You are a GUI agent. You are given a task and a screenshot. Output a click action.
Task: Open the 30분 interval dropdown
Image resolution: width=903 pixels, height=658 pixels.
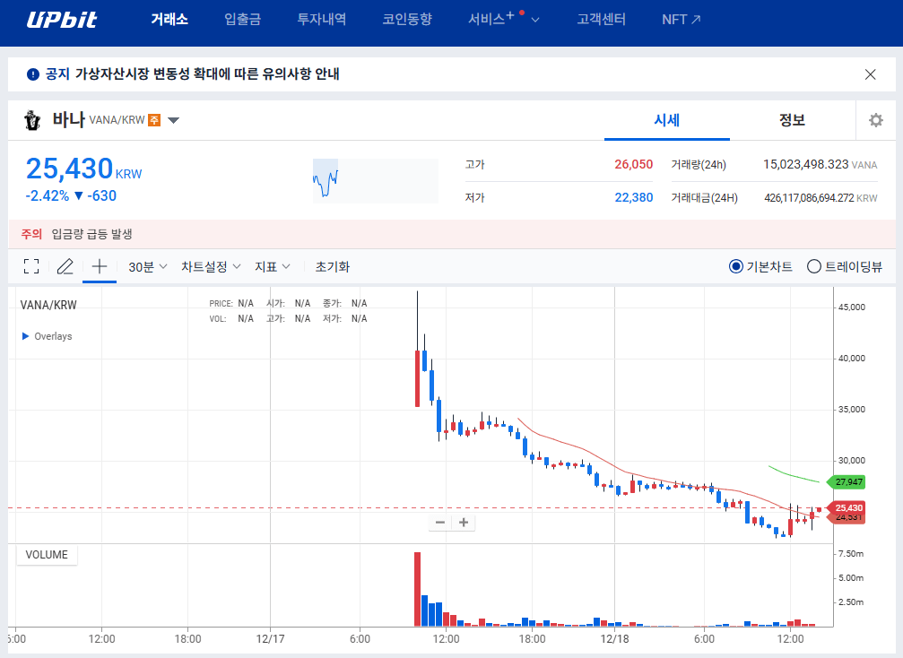[x=147, y=266]
